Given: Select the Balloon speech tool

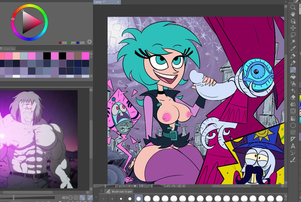Looking at the screenshot, I should (x=293, y=153).
